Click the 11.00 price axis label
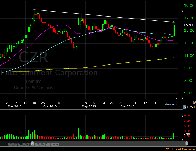The width and height of the screenshot is (196, 151). 189,56
